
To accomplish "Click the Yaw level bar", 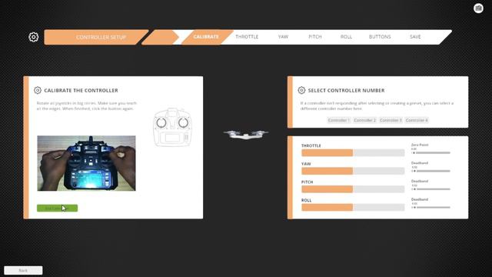I will [353, 171].
